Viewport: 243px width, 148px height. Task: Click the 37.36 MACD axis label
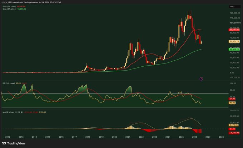(232, 129)
